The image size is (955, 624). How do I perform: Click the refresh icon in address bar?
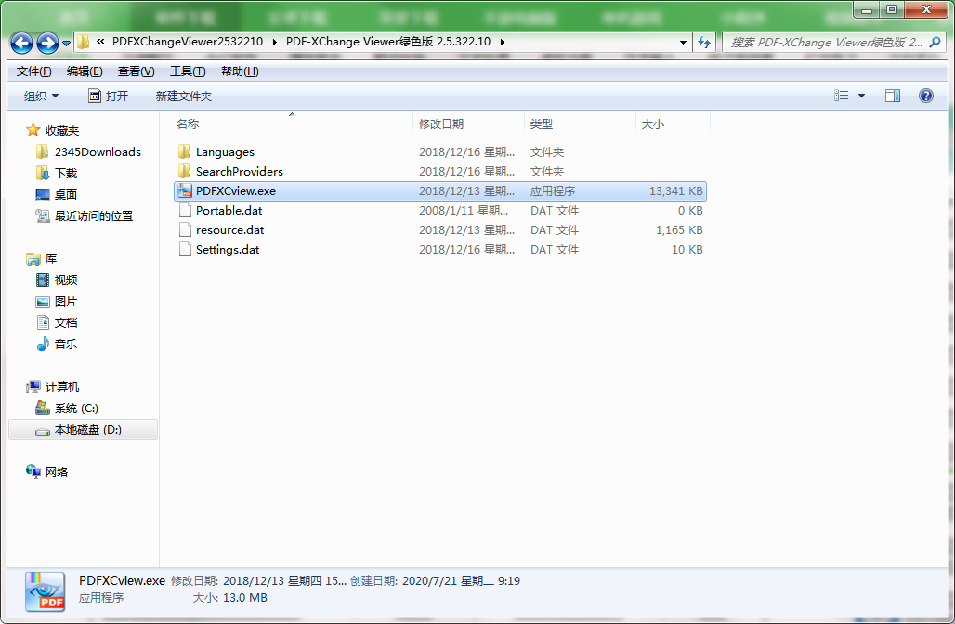(x=704, y=43)
